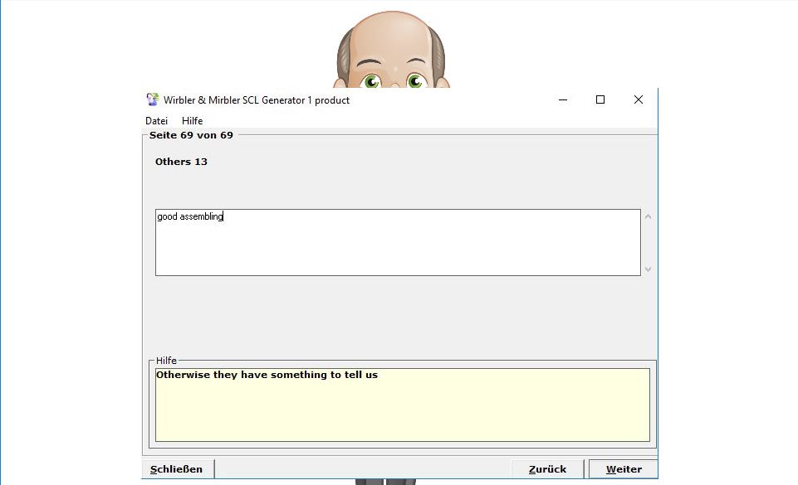Viewport: 798px width, 485px height.
Task: Click the cartoon character's right green eye
Action: coord(414,80)
